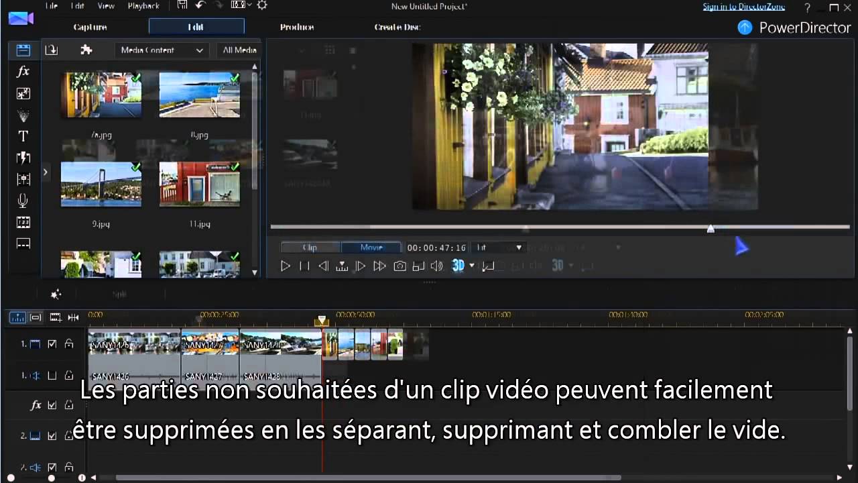The width and height of the screenshot is (858, 483).
Task: Switch to storyboard view icon
Action: click(36, 317)
